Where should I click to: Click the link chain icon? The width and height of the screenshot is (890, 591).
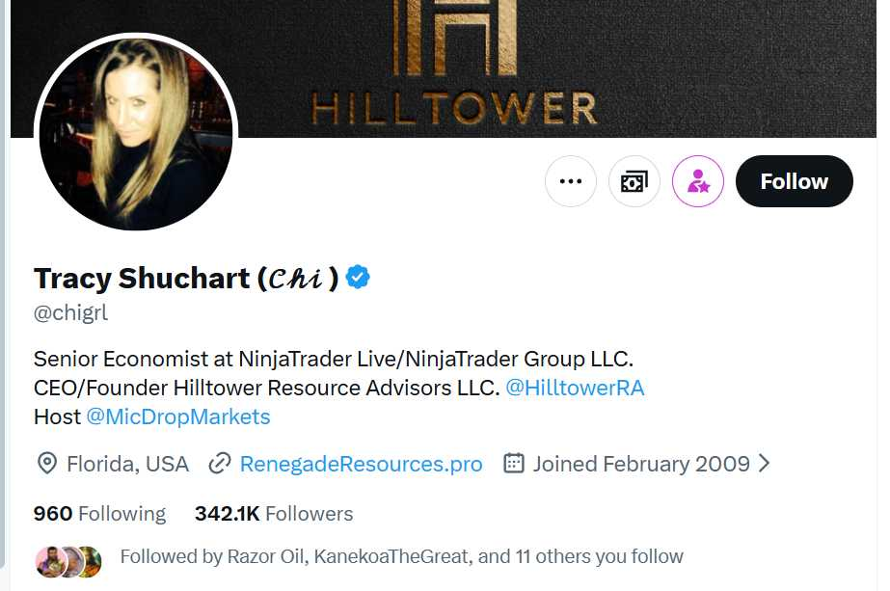(x=220, y=464)
